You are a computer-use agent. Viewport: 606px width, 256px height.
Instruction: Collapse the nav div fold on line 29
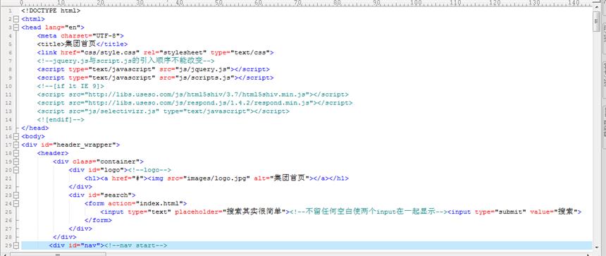[x=16, y=245]
